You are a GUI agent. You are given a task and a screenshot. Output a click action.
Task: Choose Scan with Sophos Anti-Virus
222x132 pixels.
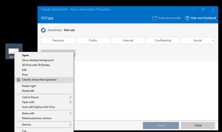(44, 107)
